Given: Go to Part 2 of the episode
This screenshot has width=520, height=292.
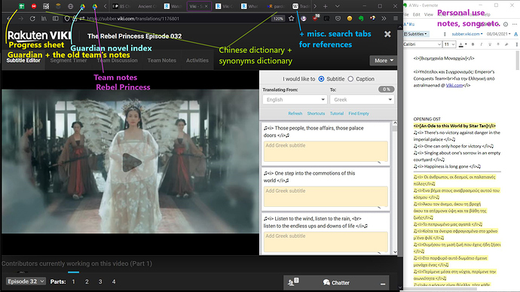Looking at the screenshot, I should [x=87, y=281].
